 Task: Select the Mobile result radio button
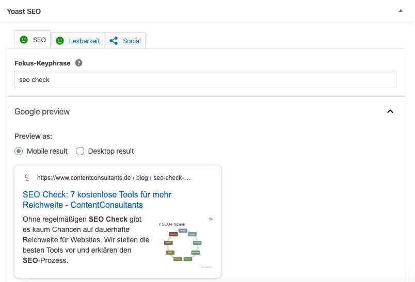pos(19,151)
